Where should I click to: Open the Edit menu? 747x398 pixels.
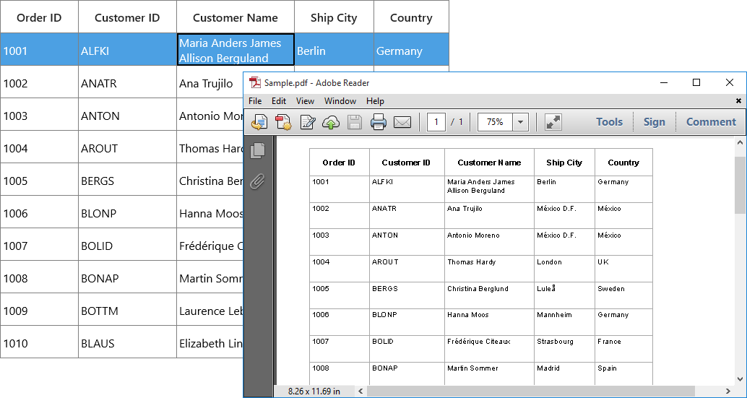(279, 101)
